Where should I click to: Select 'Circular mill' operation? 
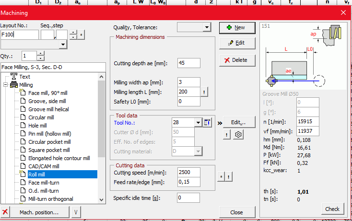tap(41, 117)
